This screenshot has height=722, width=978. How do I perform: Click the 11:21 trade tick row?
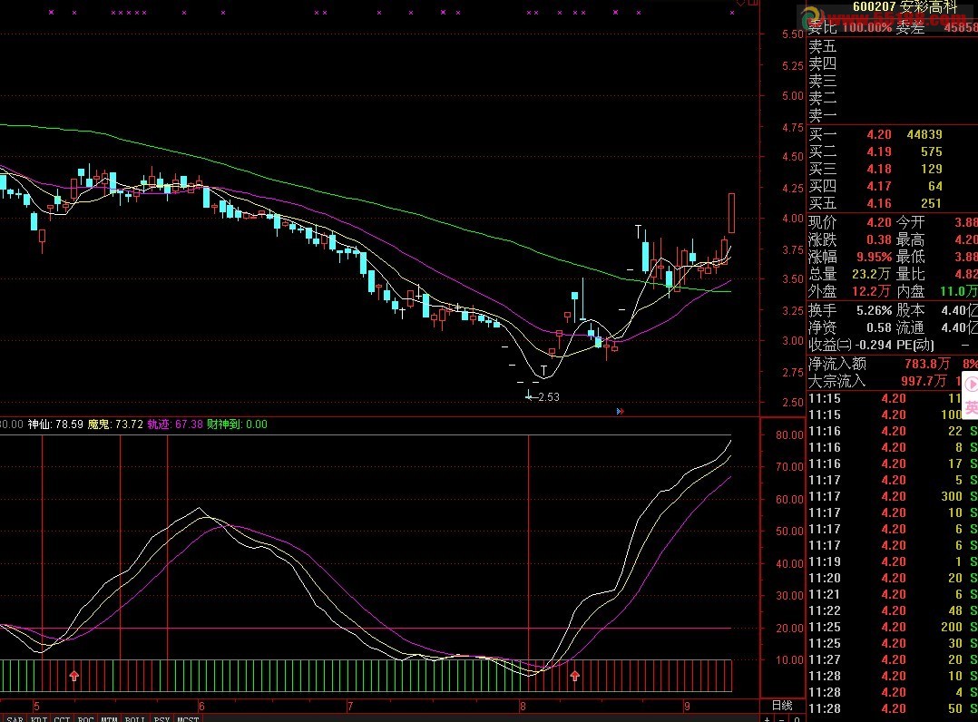893,594
